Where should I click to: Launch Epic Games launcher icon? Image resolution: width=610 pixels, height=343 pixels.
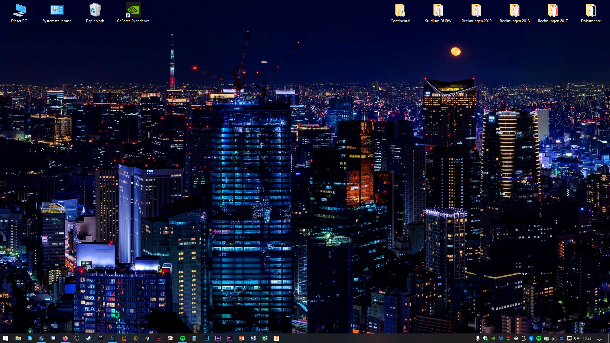(x=100, y=338)
